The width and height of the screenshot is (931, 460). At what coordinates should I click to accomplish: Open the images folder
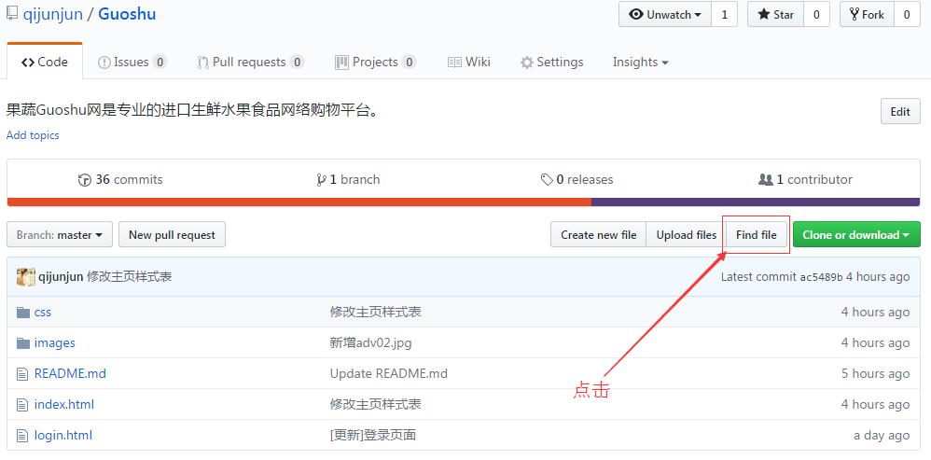[55, 343]
